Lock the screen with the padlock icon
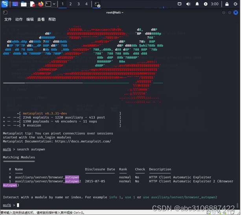 point(227,4)
